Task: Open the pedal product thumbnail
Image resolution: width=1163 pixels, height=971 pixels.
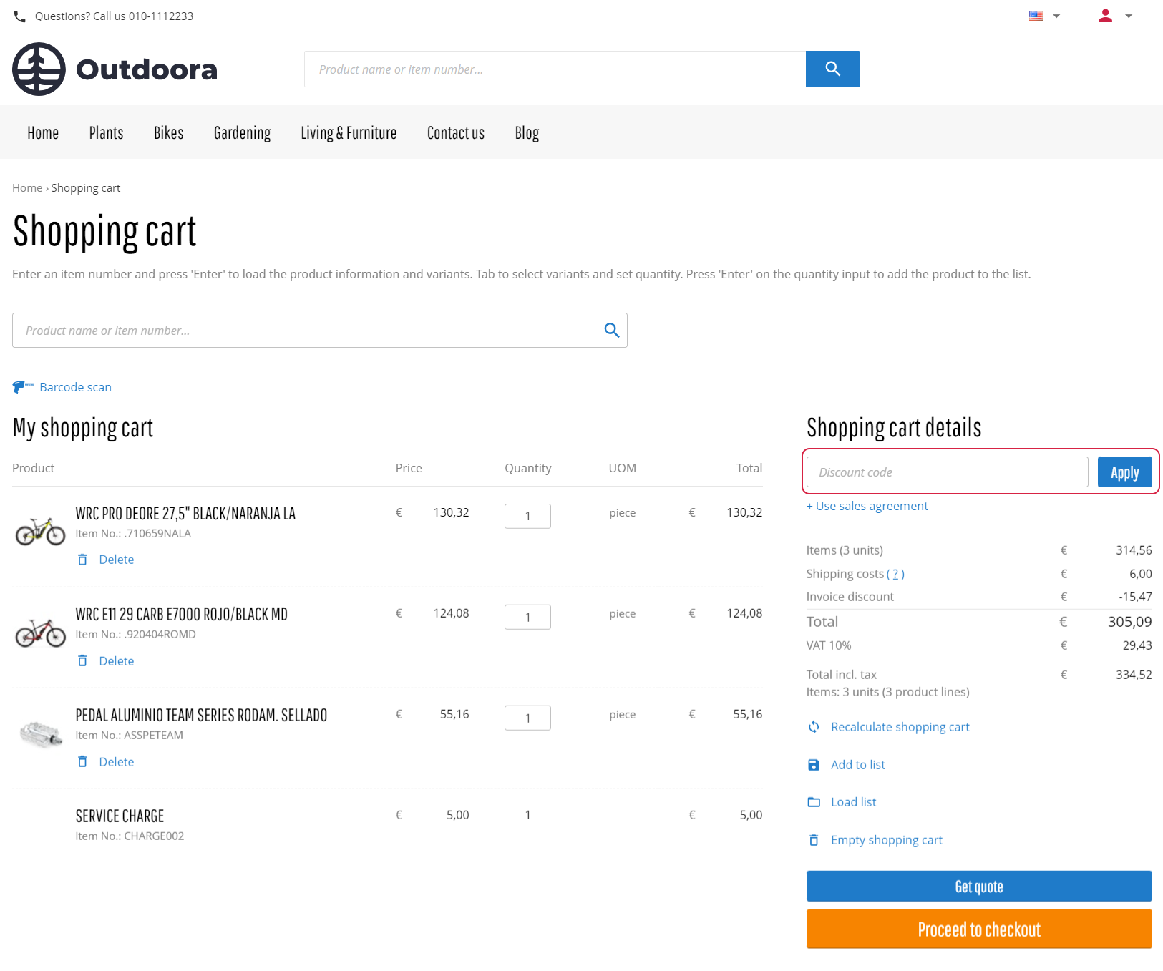Action: pos(41,734)
